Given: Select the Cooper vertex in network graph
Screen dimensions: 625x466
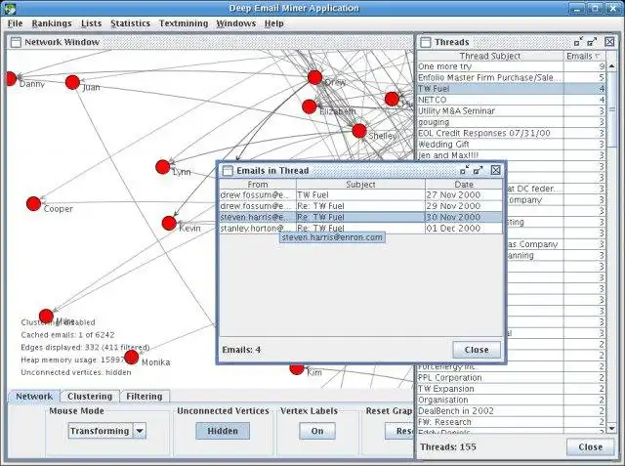Looking at the screenshot, I should pyautogui.click(x=34, y=204).
